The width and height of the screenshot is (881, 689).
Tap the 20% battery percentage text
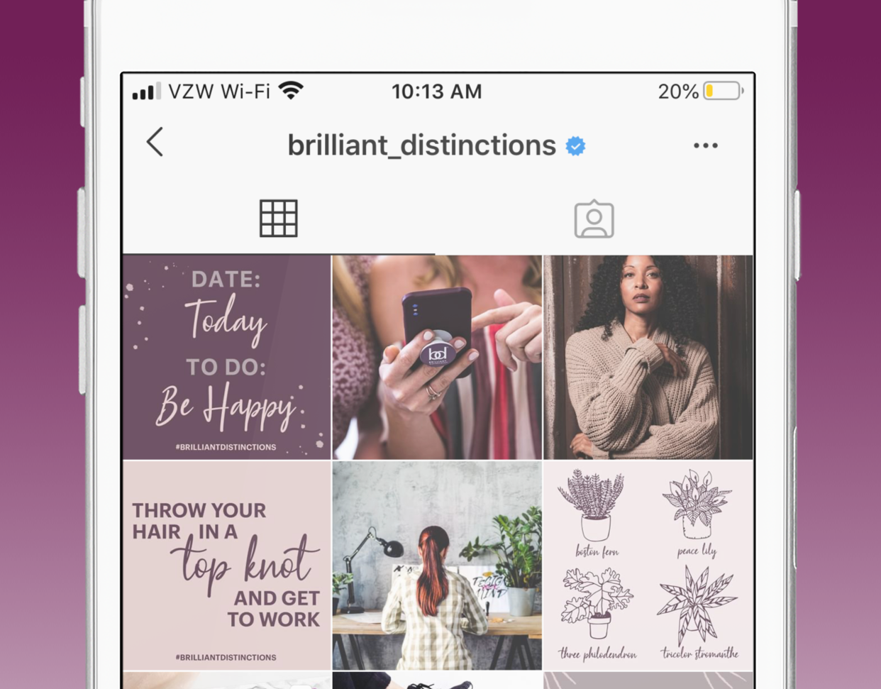(678, 92)
